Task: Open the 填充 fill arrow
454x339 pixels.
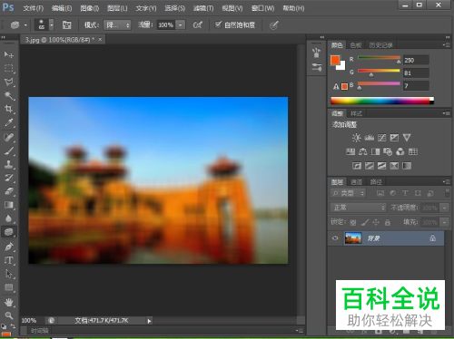Action: [x=444, y=222]
